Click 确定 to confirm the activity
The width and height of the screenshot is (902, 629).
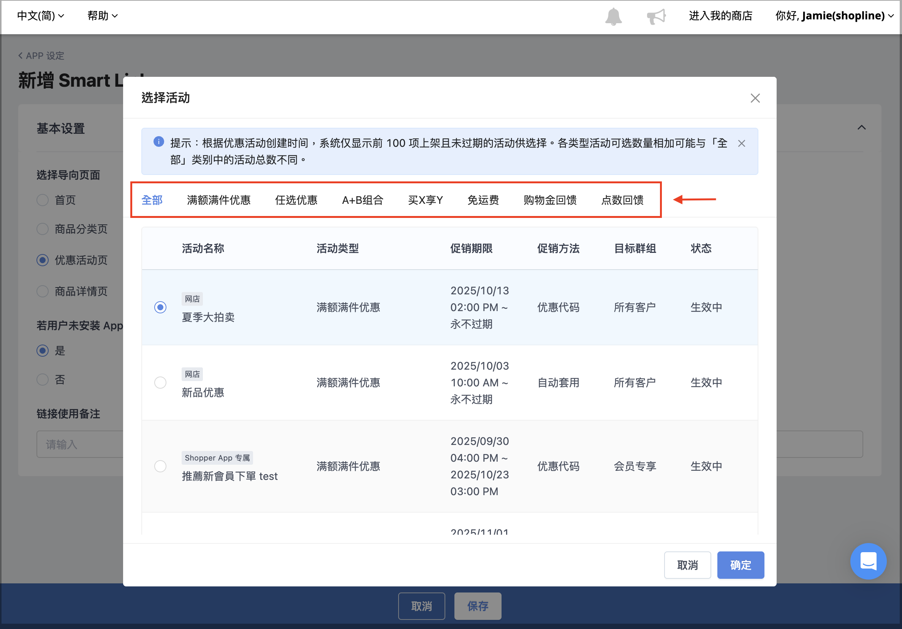click(741, 565)
